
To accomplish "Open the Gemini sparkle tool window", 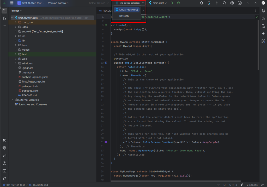I will [x=263, y=34].
